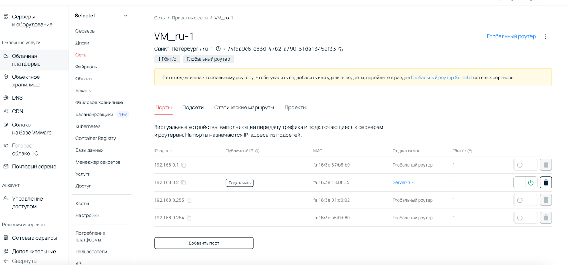567x265 pixels.
Task: Click help icon beside Публичный IP header
Action: (x=257, y=151)
